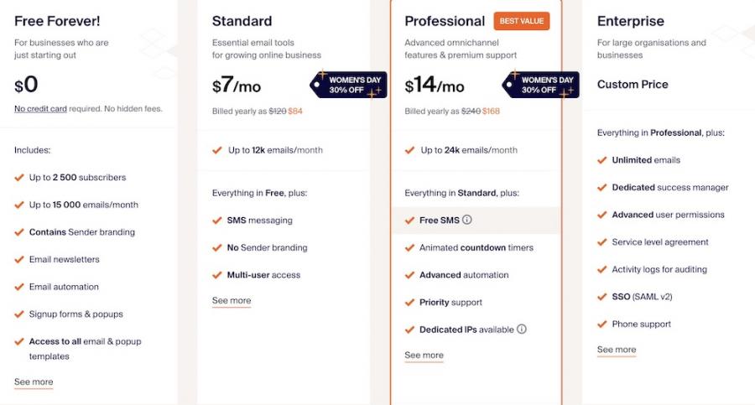The width and height of the screenshot is (755, 405).
Task: Click the info icon next to Dedicated IPs available
Action: 522,329
